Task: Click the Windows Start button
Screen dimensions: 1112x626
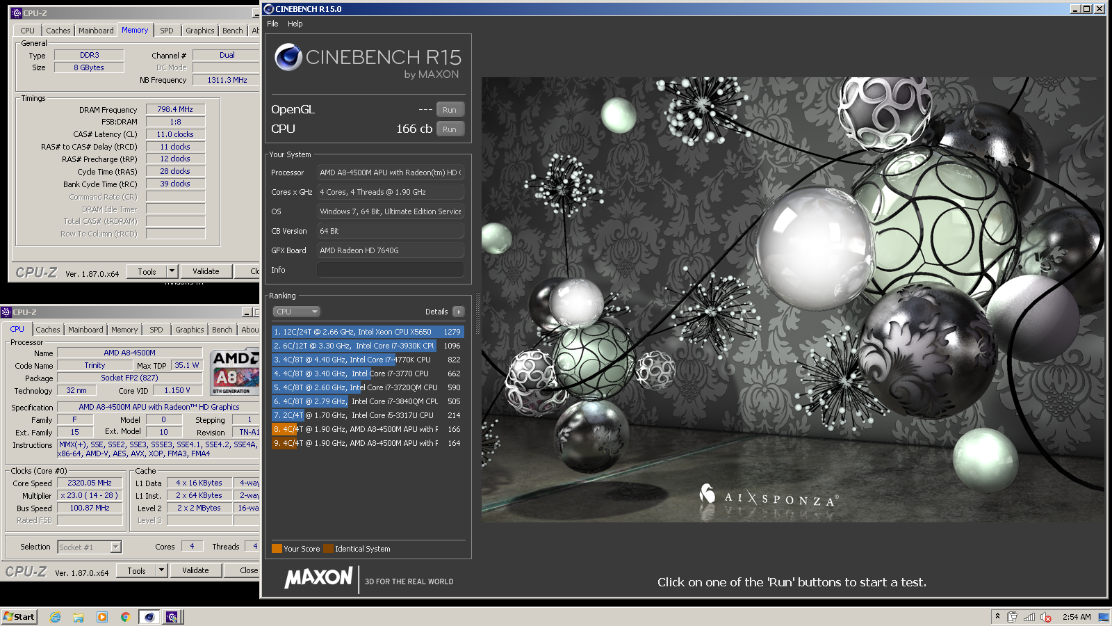Action: (19, 617)
